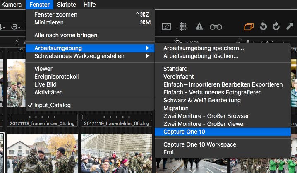The width and height of the screenshot is (297, 173).
Task: Click Arbeitsumgebung speichern...
Action: 223,48
